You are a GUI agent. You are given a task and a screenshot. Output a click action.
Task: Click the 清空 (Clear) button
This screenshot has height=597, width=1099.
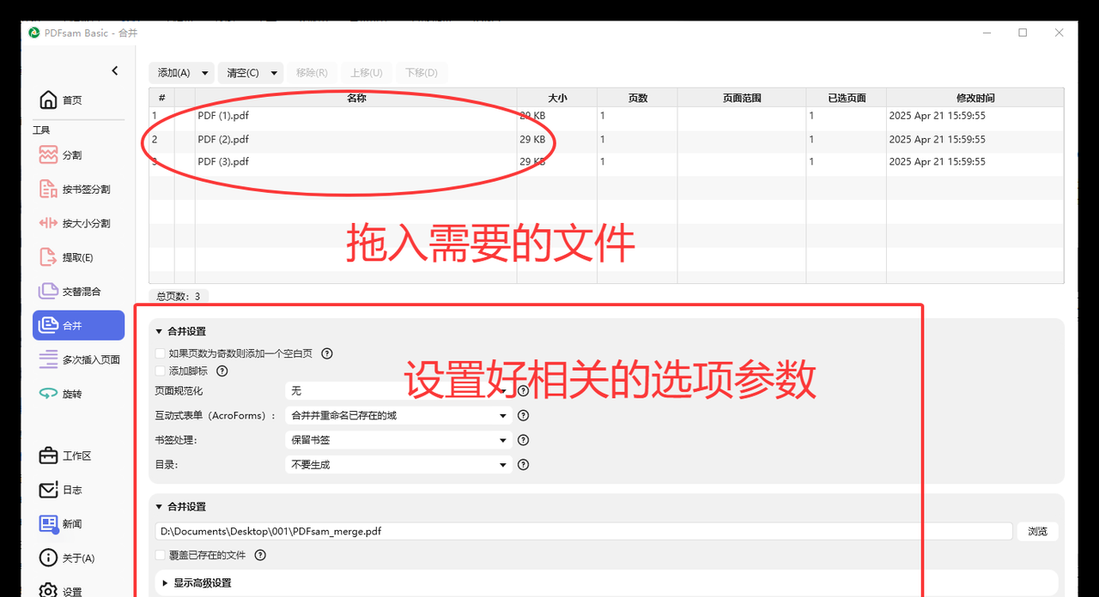tap(243, 73)
